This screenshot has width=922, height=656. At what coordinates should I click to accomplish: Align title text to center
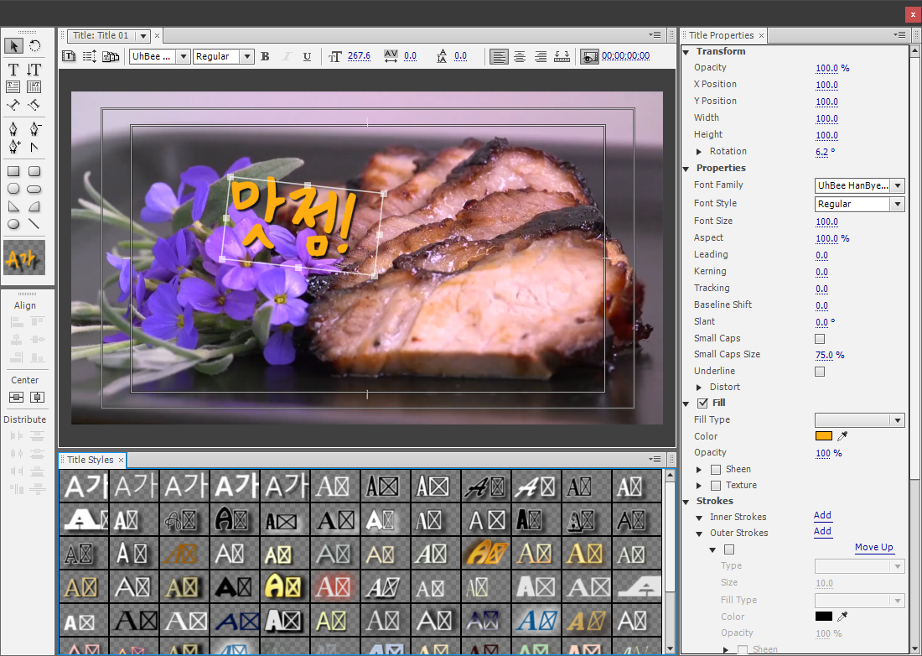520,56
